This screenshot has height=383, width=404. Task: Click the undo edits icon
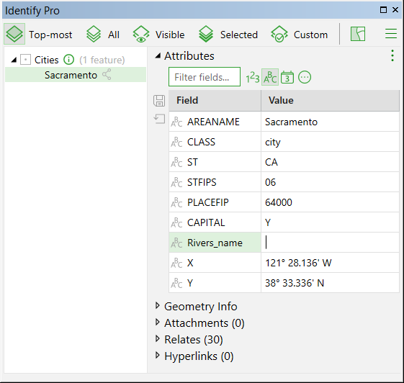coord(159,119)
